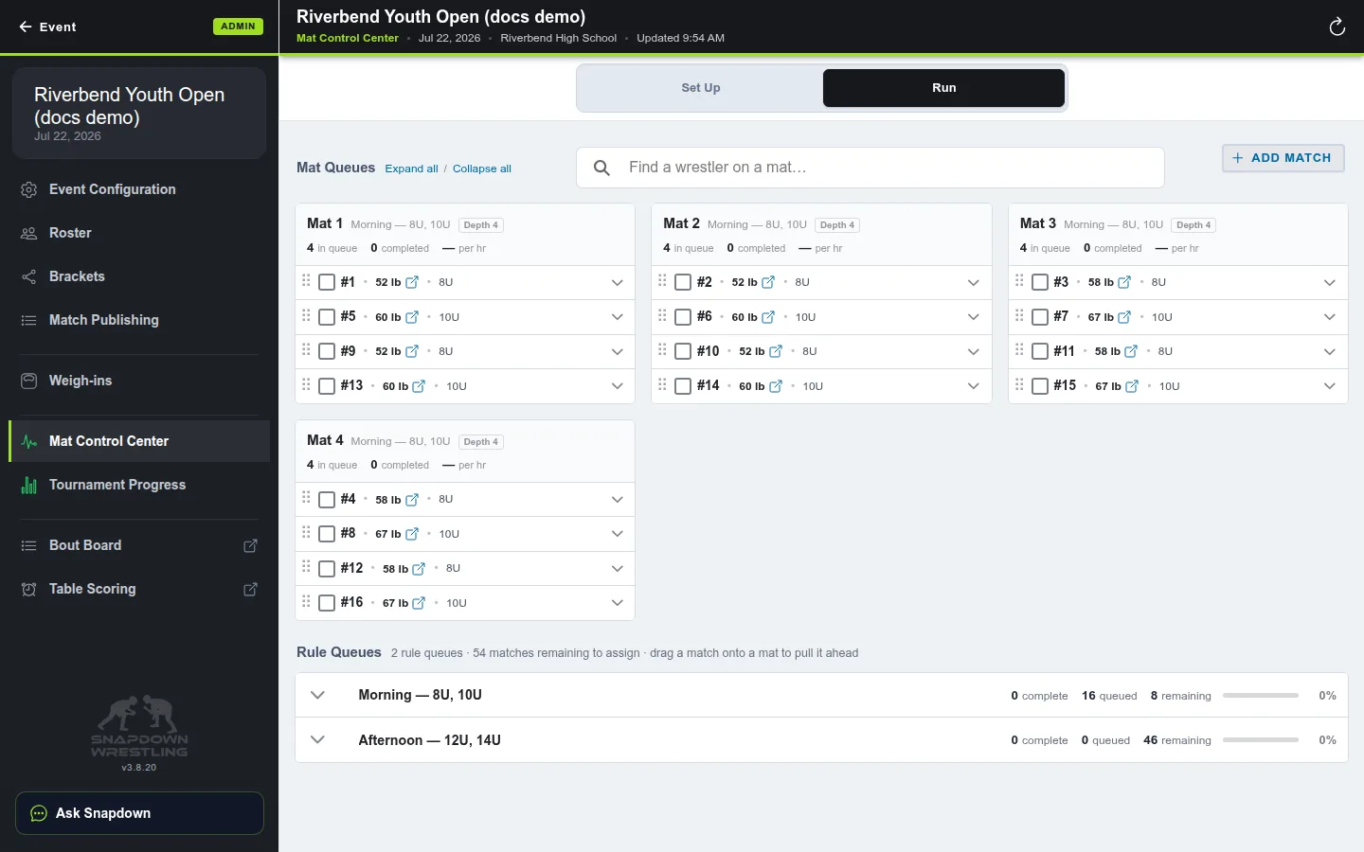The height and width of the screenshot is (852, 1364).
Task: Click the Table Scoring pop-out icon
Action: pos(250,589)
